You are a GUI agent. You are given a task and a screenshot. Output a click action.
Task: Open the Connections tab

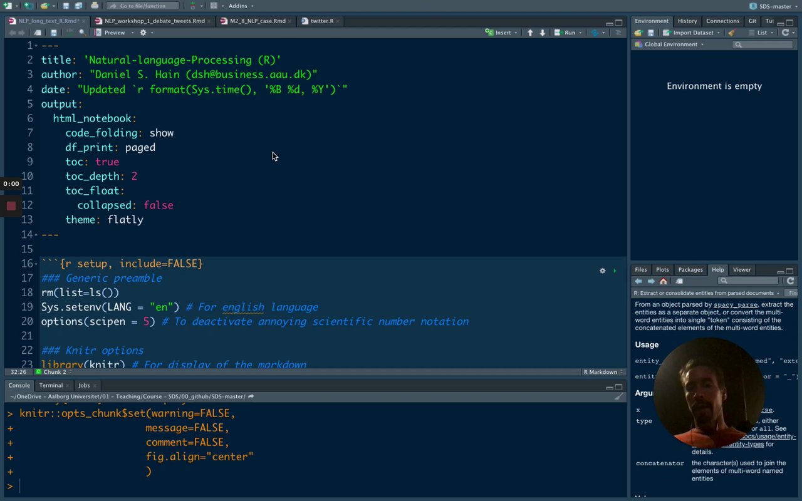pos(722,21)
